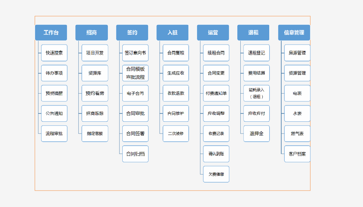This screenshot has height=207, width=363.
Task: Select the 招商 header box
Action: point(92,33)
